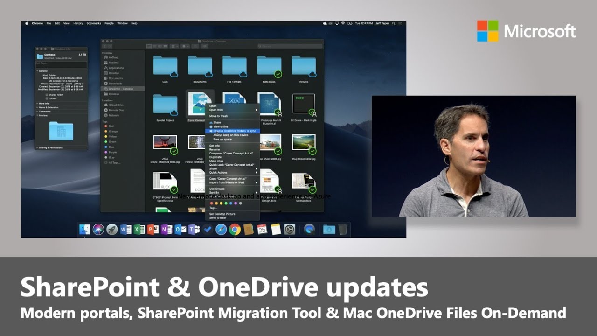Launch Outlook from the Dock

(180, 229)
